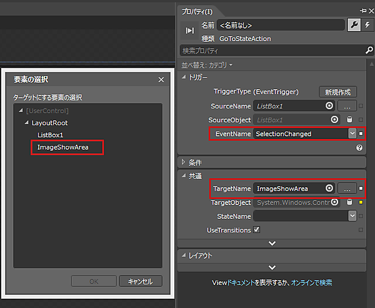The image size is (375, 308).
Task: Click the GoToStateAction type text
Action: pos(245,39)
